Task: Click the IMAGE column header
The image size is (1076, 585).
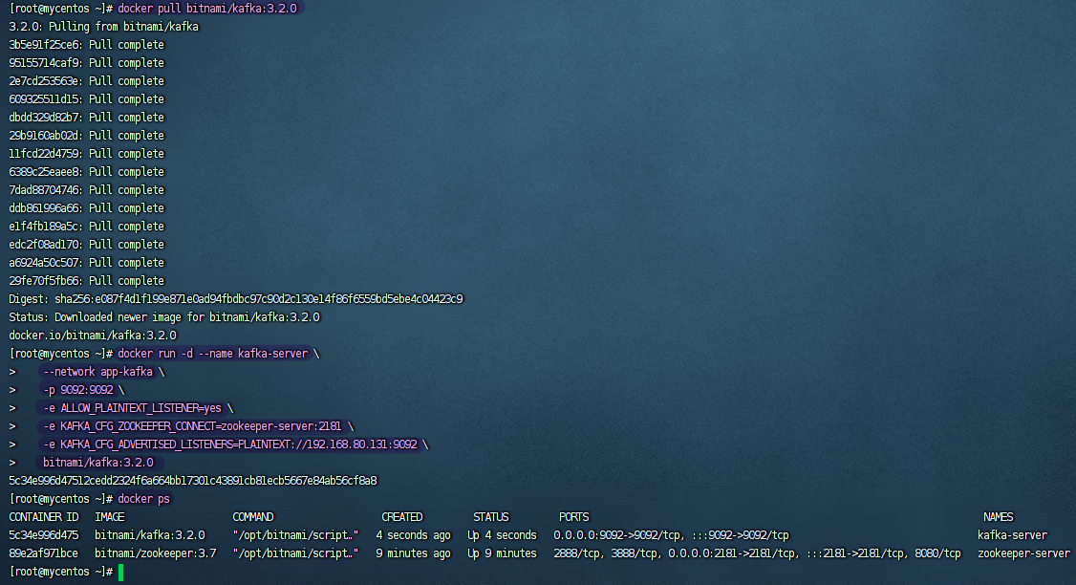Action: tap(110, 517)
